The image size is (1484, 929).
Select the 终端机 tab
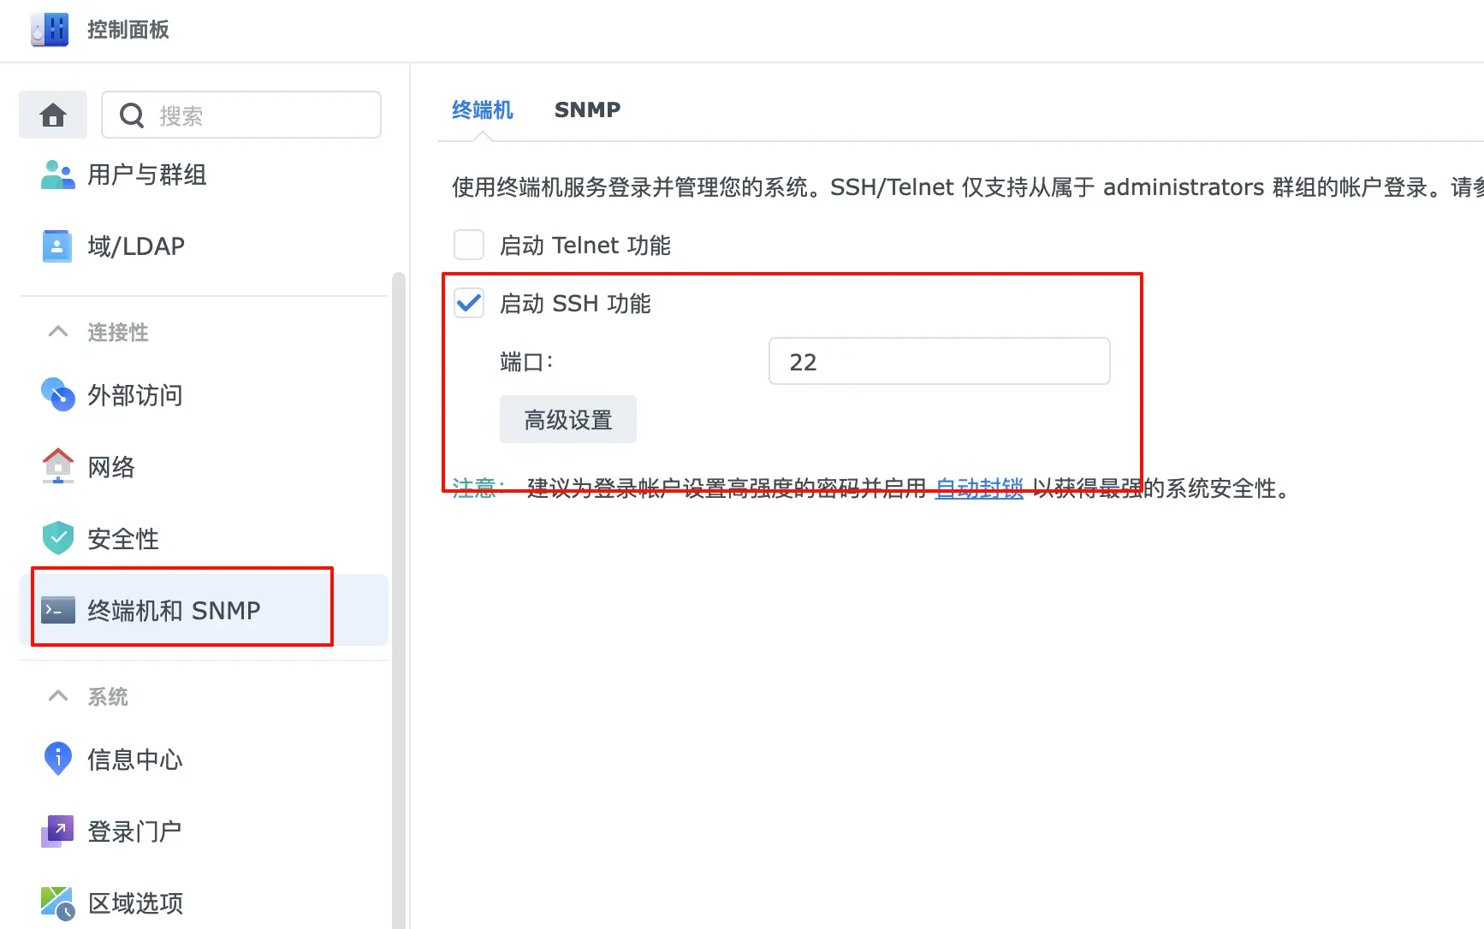pos(481,109)
